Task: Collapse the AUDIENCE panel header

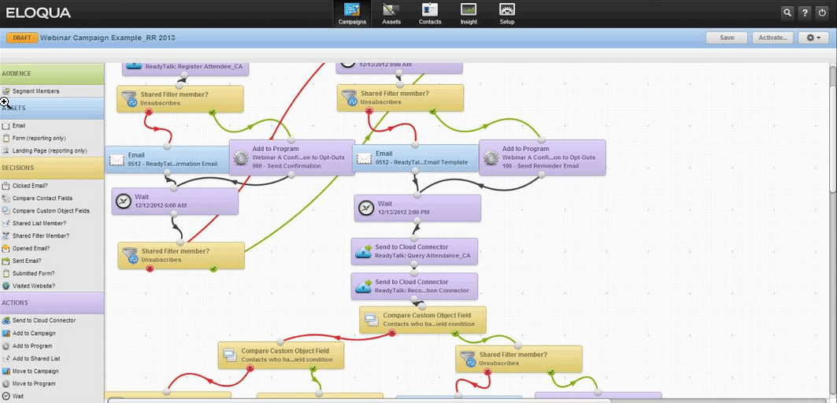Action: [x=52, y=74]
